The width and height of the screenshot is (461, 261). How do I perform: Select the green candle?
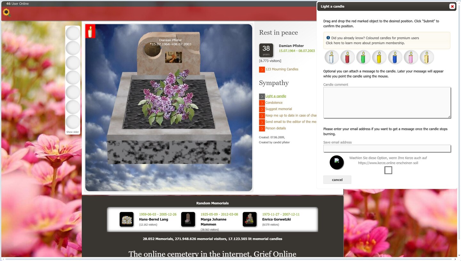tap(363, 57)
